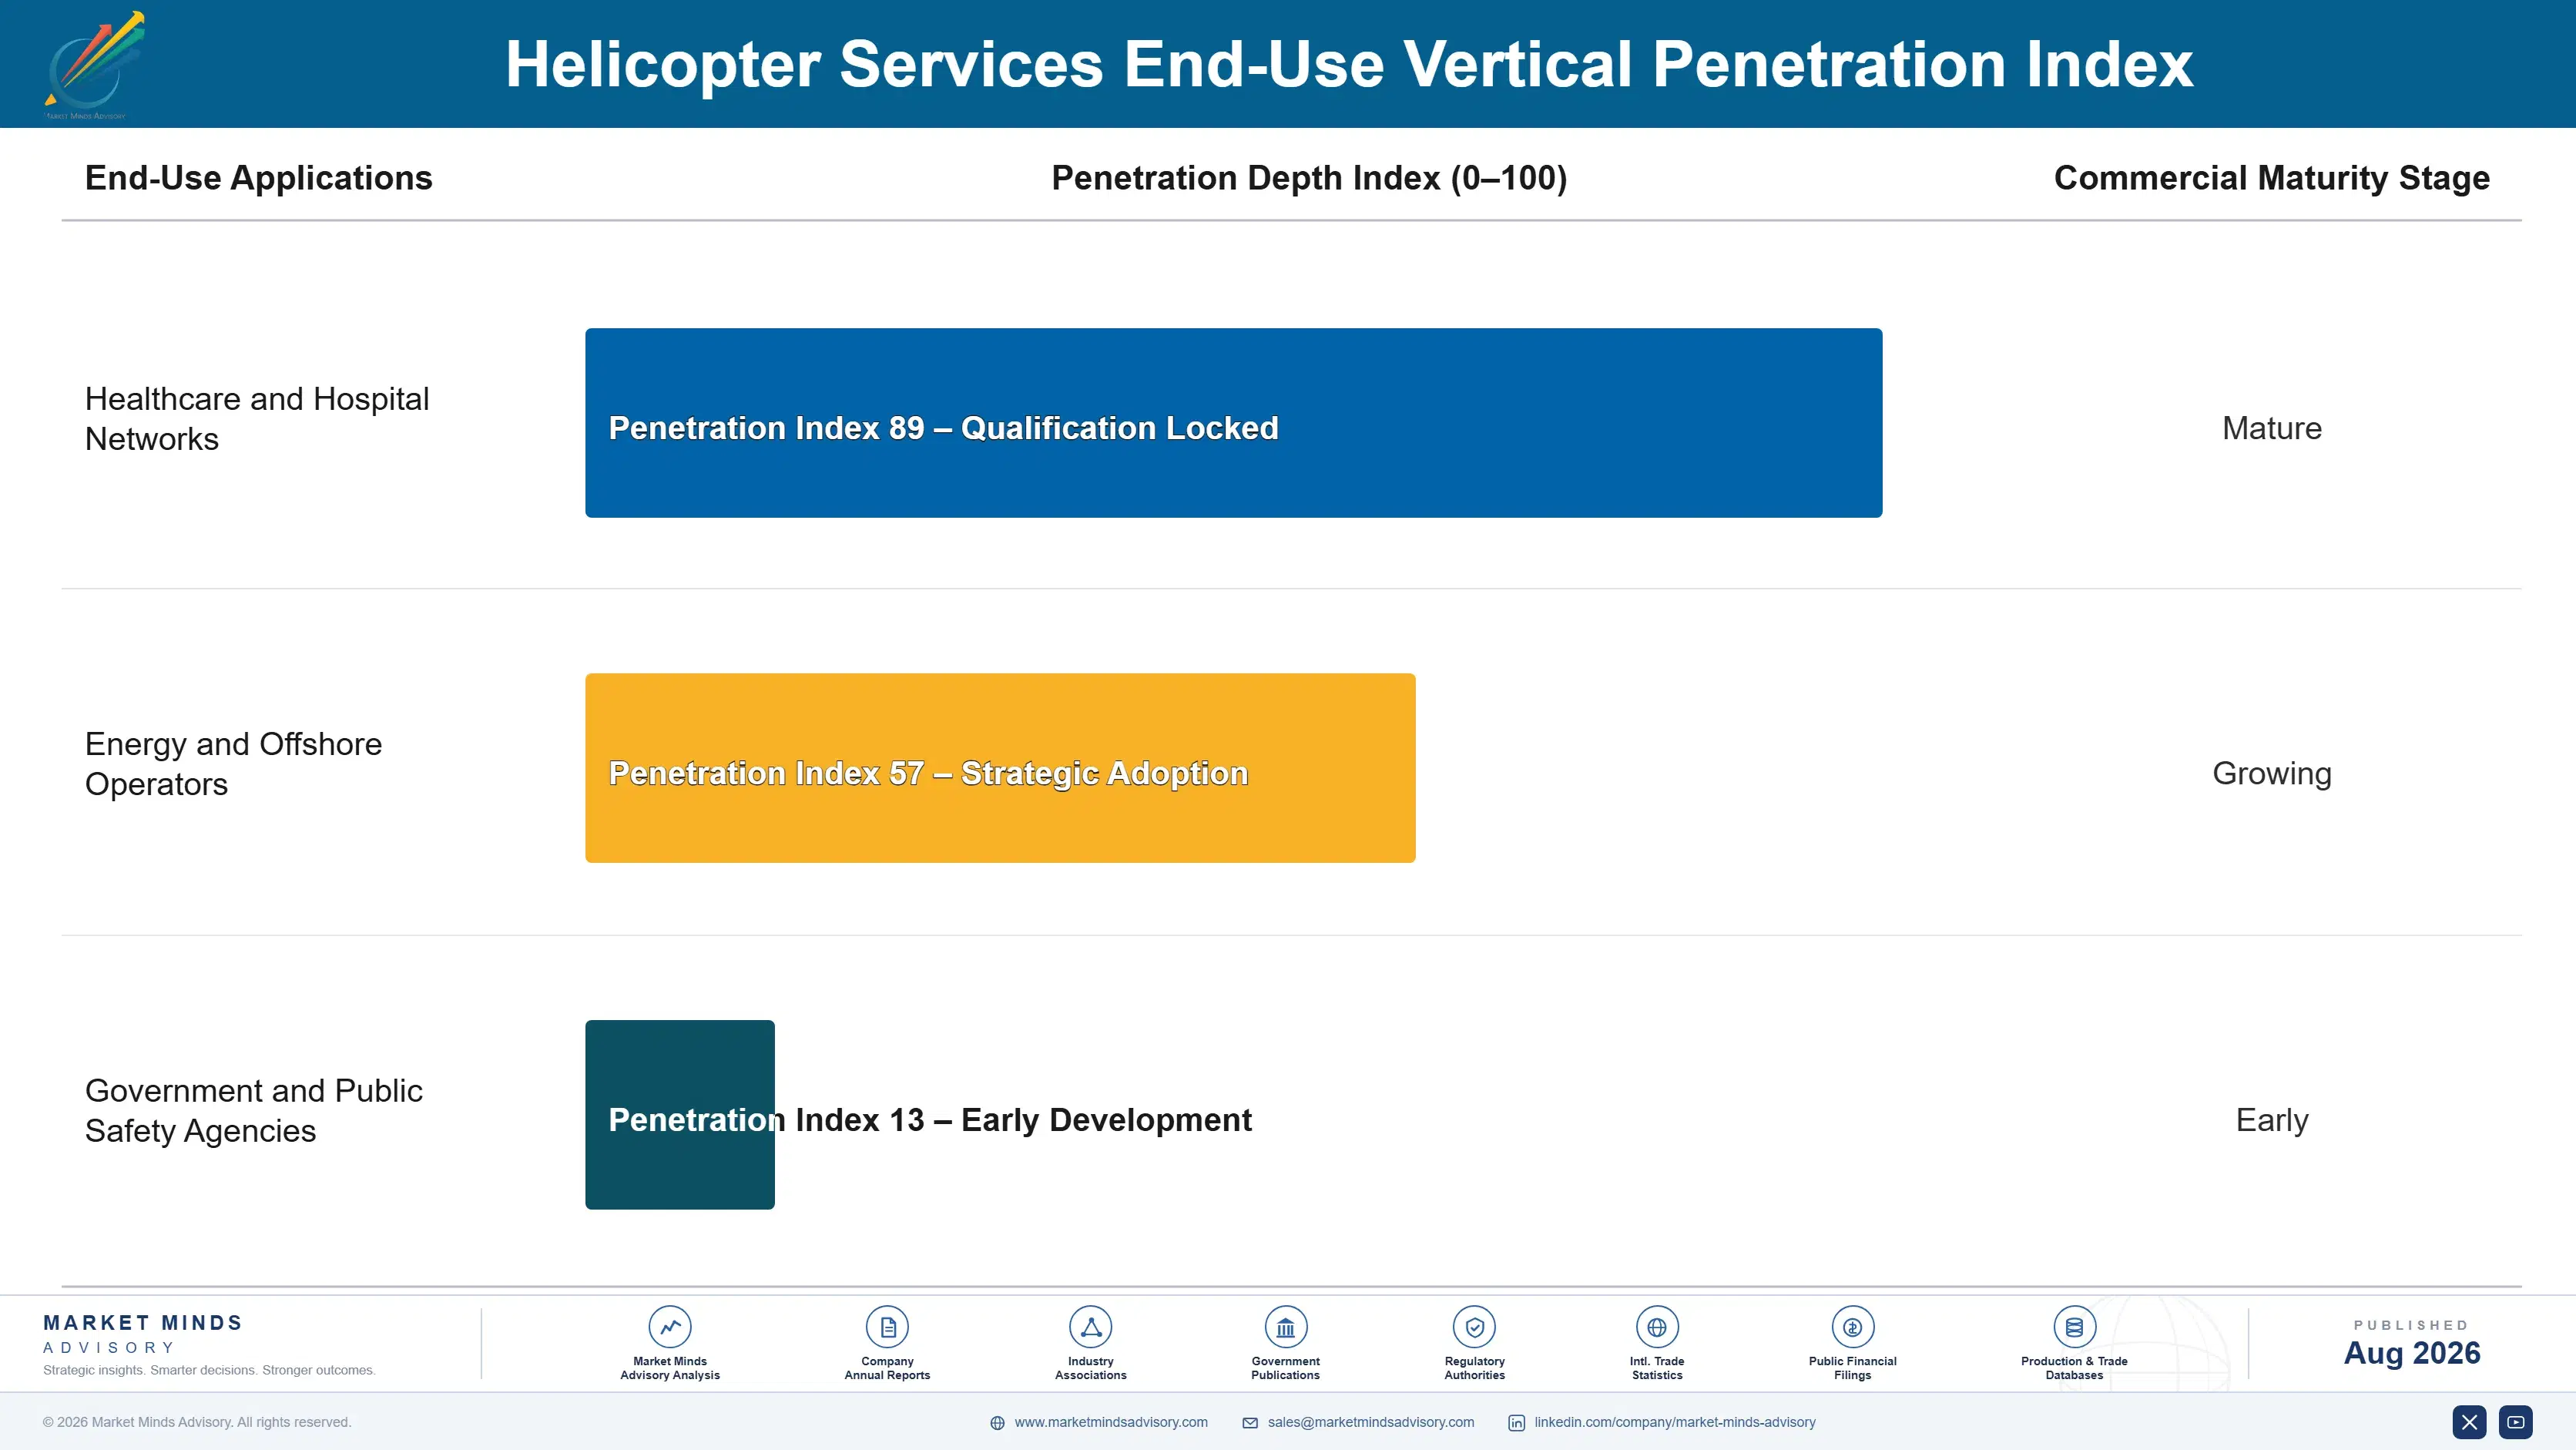
Task: Click the MARKET MINDS ADVISORY footer wordmark
Action: click(143, 1334)
